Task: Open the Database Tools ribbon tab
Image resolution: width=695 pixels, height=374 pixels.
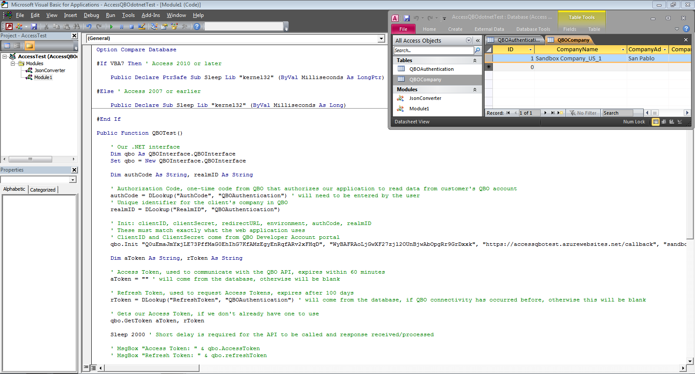Action: (533, 29)
